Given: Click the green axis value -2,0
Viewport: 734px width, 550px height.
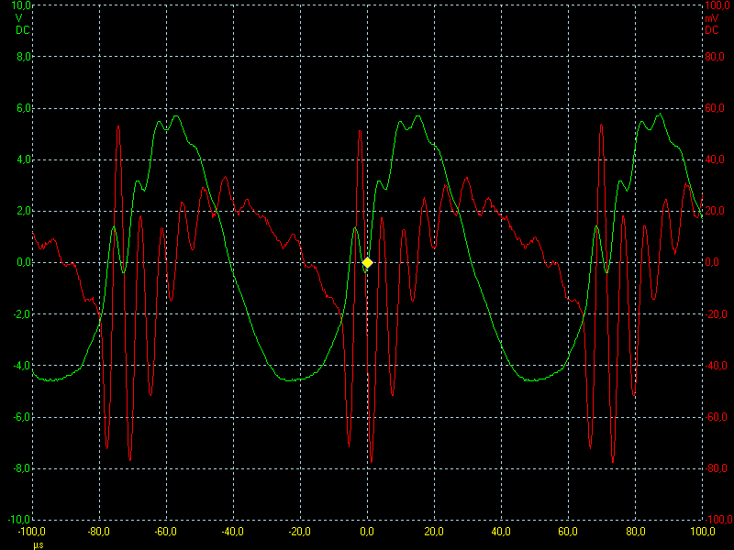Looking at the screenshot, I should coord(22,314).
